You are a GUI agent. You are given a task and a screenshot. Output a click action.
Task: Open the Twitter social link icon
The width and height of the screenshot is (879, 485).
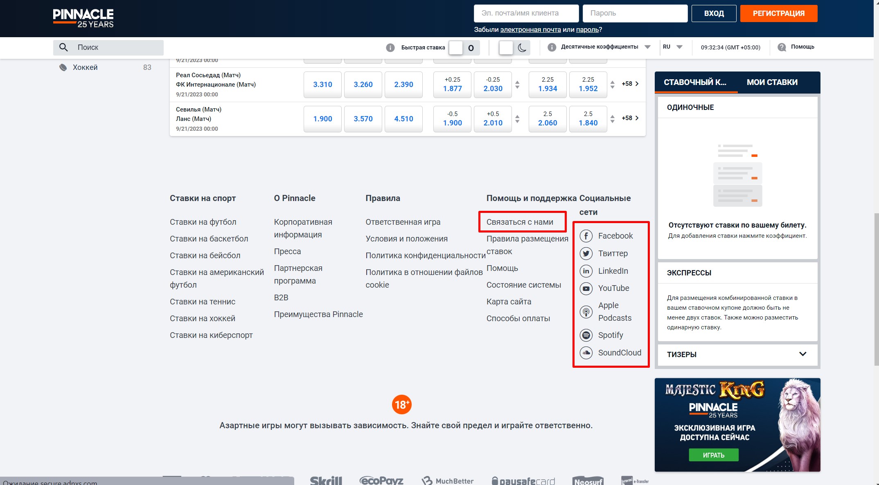(586, 253)
